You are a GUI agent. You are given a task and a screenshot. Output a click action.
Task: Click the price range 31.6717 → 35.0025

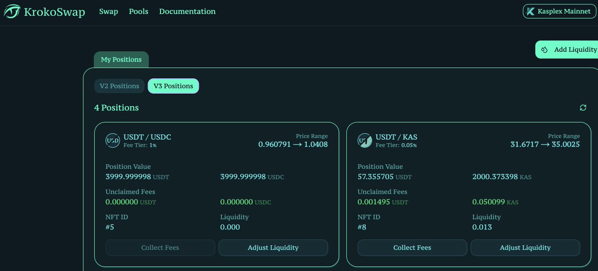coord(545,145)
